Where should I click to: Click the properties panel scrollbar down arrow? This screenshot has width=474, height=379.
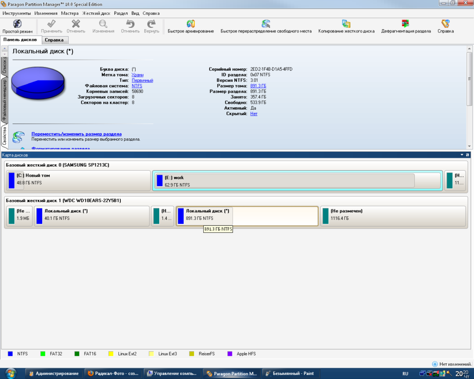coord(469,146)
